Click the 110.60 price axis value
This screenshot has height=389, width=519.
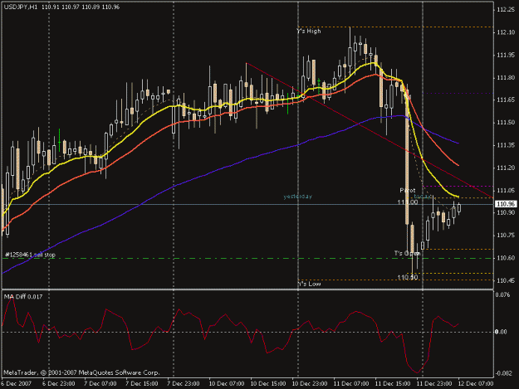click(x=506, y=258)
